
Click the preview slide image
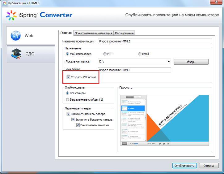(178, 118)
